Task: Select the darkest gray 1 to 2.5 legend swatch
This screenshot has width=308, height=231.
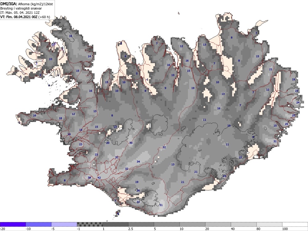Action: [x=115, y=224]
